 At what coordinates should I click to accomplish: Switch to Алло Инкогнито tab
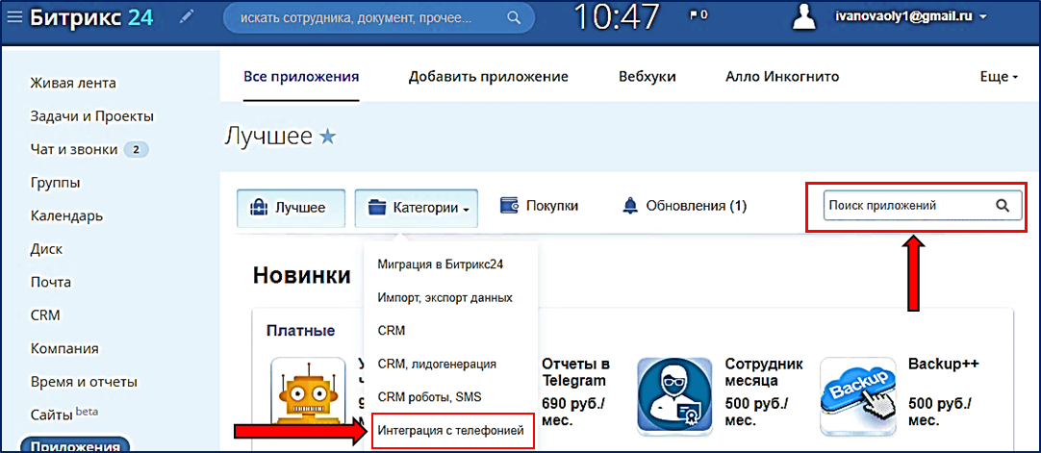[782, 77]
